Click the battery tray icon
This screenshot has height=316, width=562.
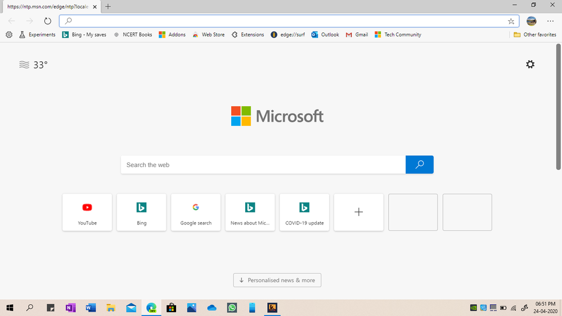pos(503,308)
